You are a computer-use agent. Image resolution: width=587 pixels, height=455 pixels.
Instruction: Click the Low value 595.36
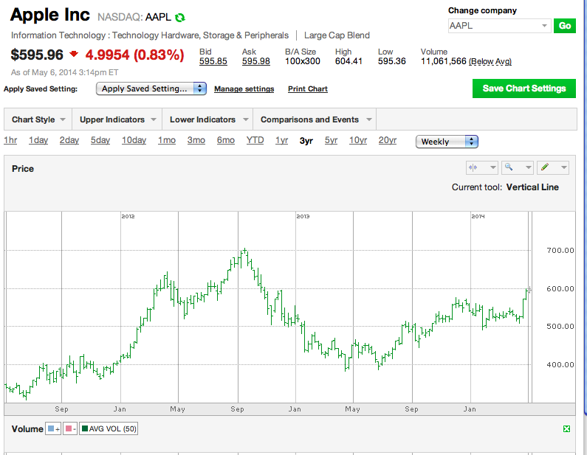point(391,61)
